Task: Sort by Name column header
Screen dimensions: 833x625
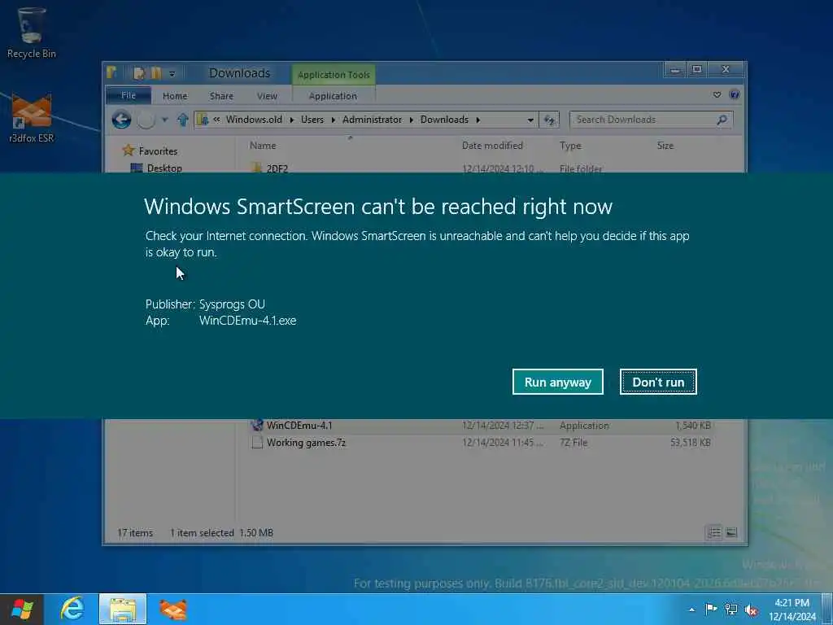Action: click(x=263, y=146)
